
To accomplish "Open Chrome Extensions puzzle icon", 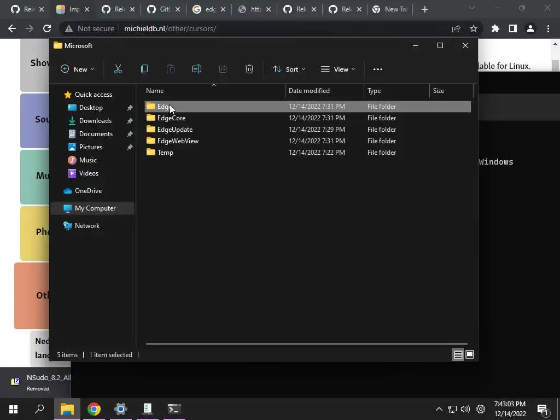I will pyautogui.click(x=495, y=28).
